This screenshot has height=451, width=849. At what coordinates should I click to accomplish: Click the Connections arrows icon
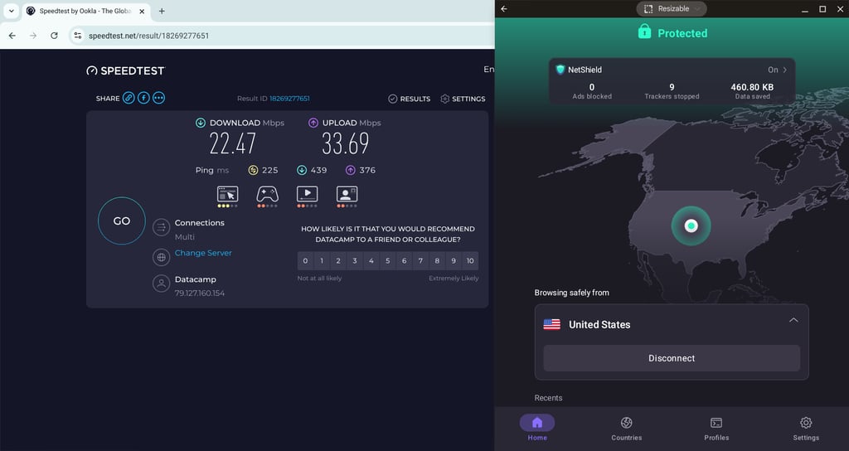[x=162, y=227]
